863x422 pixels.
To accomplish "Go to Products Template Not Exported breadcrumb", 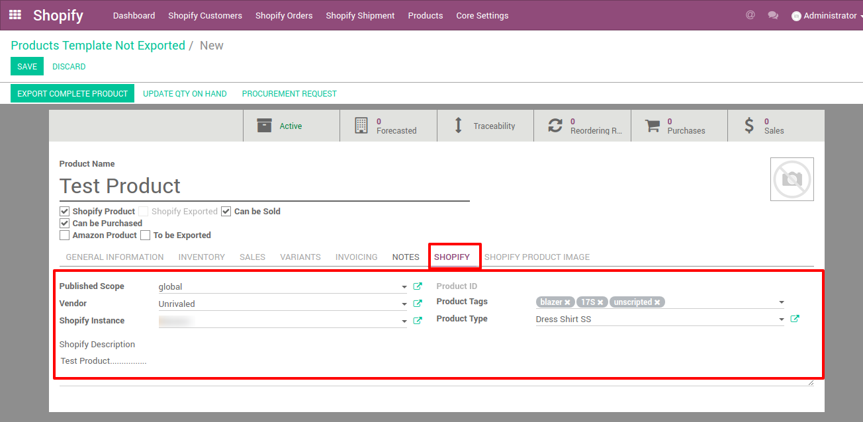I will [x=98, y=46].
